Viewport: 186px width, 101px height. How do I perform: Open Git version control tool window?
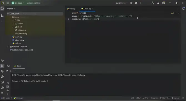tap(2, 93)
